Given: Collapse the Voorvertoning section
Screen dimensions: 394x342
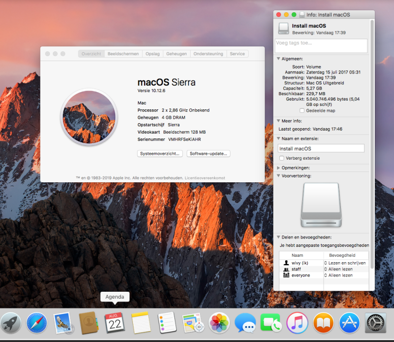Looking at the screenshot, I should click(278, 175).
